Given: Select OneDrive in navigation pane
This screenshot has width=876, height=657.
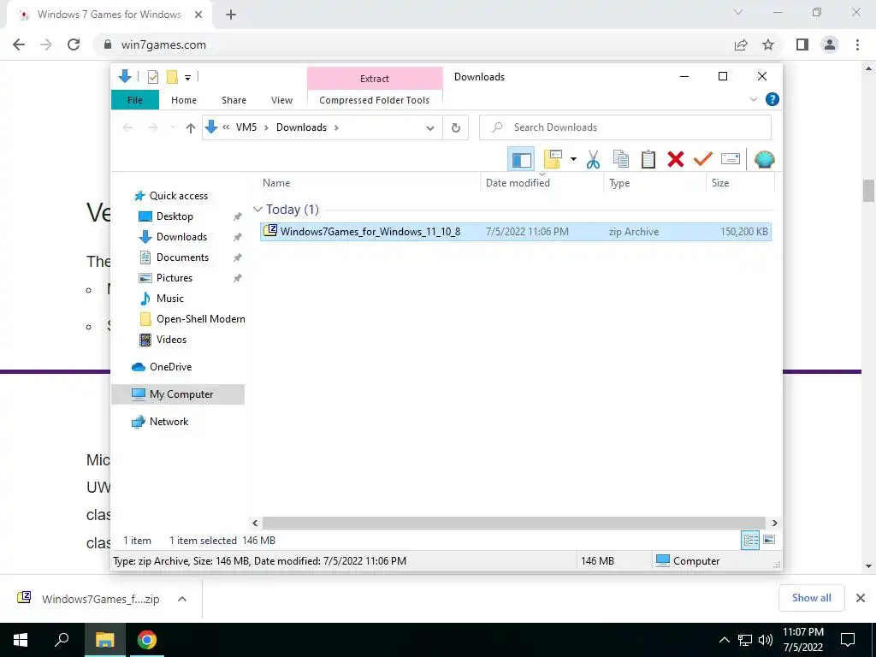Looking at the screenshot, I should [x=170, y=367].
